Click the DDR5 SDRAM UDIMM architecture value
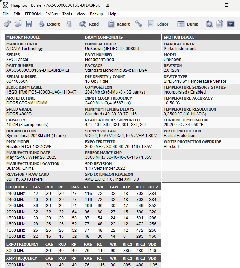Screen dimensions: 240x268 27,103
